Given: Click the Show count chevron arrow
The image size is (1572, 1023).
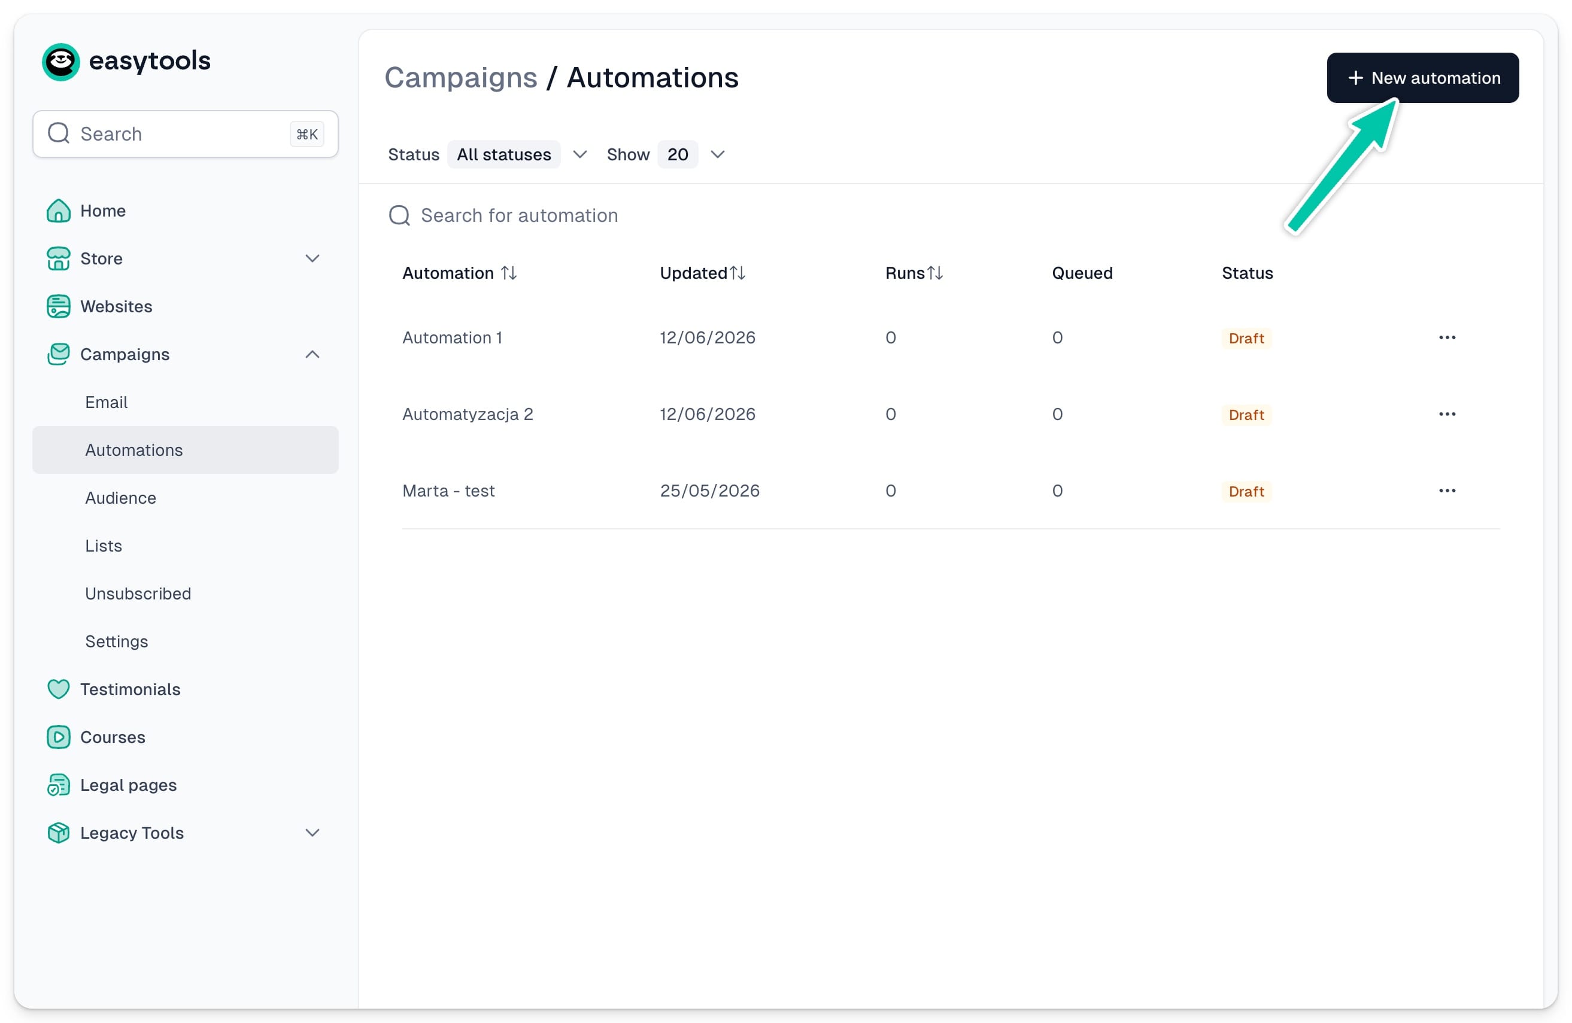Looking at the screenshot, I should (718, 154).
